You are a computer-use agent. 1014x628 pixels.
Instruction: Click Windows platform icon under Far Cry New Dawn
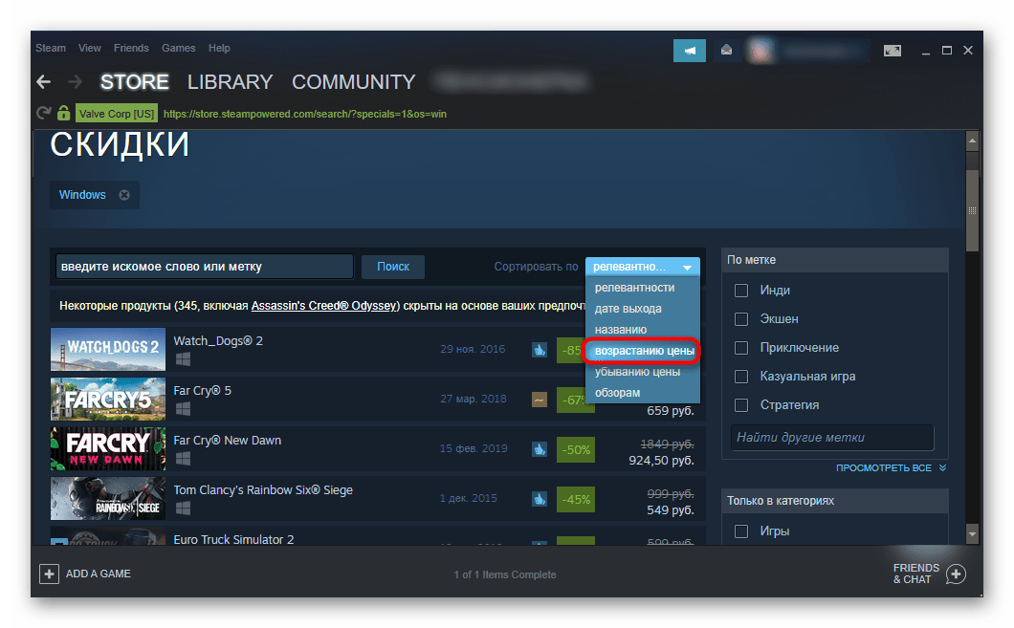coord(183,459)
